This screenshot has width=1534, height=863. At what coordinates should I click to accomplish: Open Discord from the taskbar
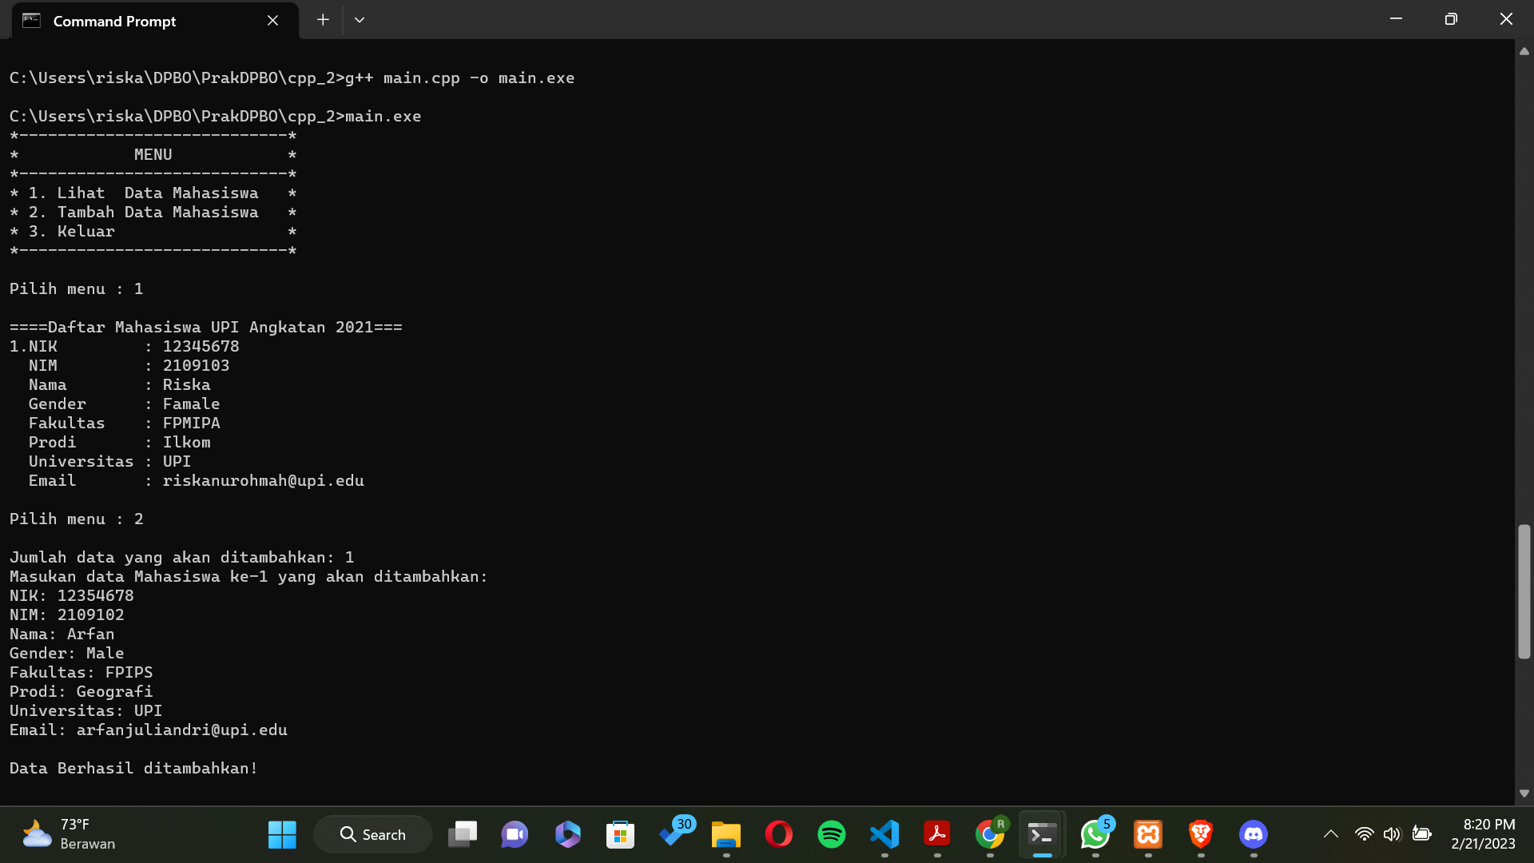point(1254,834)
